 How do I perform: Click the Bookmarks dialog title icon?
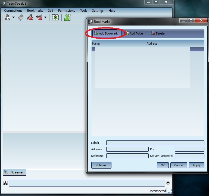click(91, 22)
